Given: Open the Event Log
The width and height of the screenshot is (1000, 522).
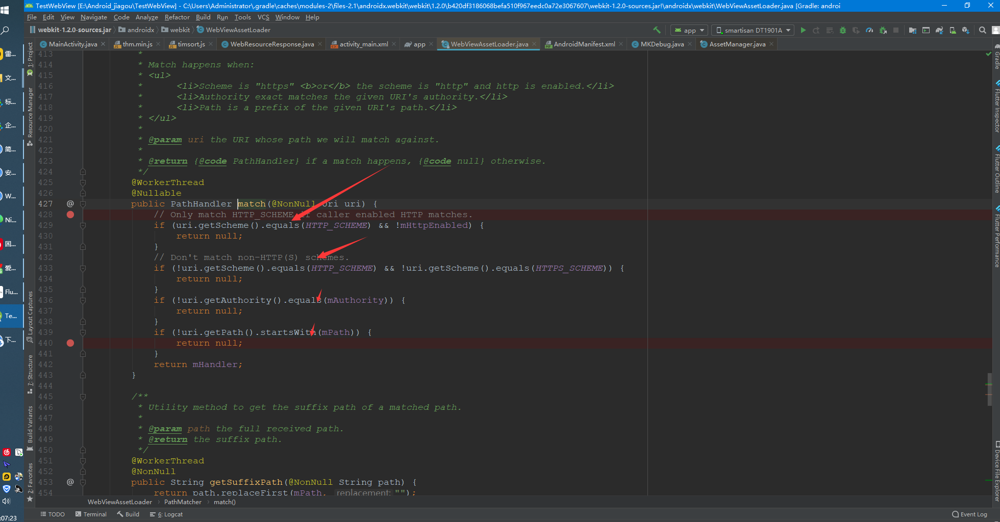Looking at the screenshot, I should coord(969,514).
